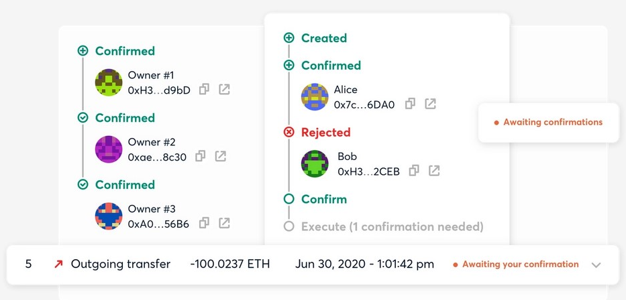Select the Outgoing transfer red arrow icon
626x300 pixels.
[x=58, y=264]
